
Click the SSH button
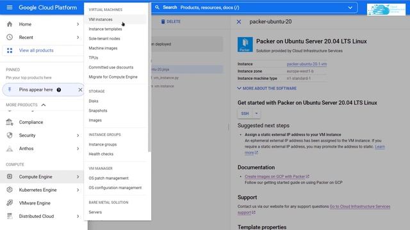click(245, 114)
